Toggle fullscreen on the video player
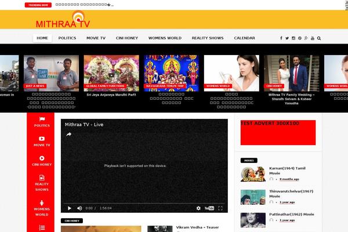 point(222,208)
